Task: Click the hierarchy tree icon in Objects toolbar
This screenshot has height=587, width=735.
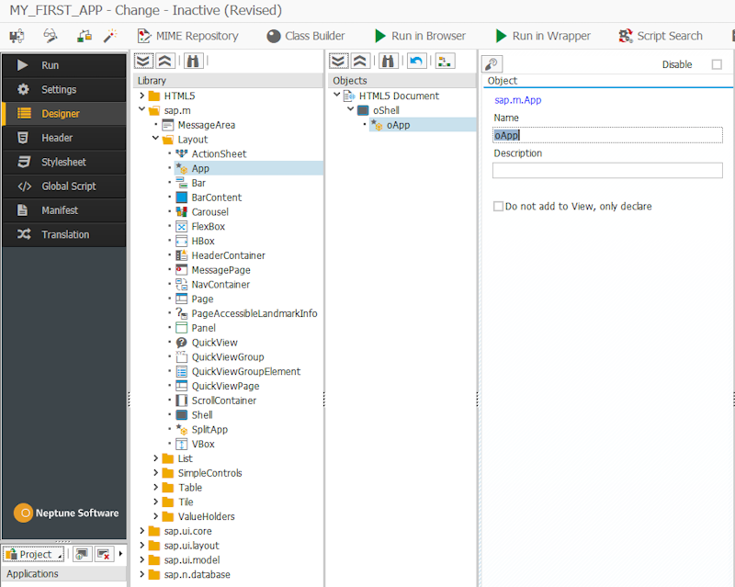Action: click(x=445, y=61)
